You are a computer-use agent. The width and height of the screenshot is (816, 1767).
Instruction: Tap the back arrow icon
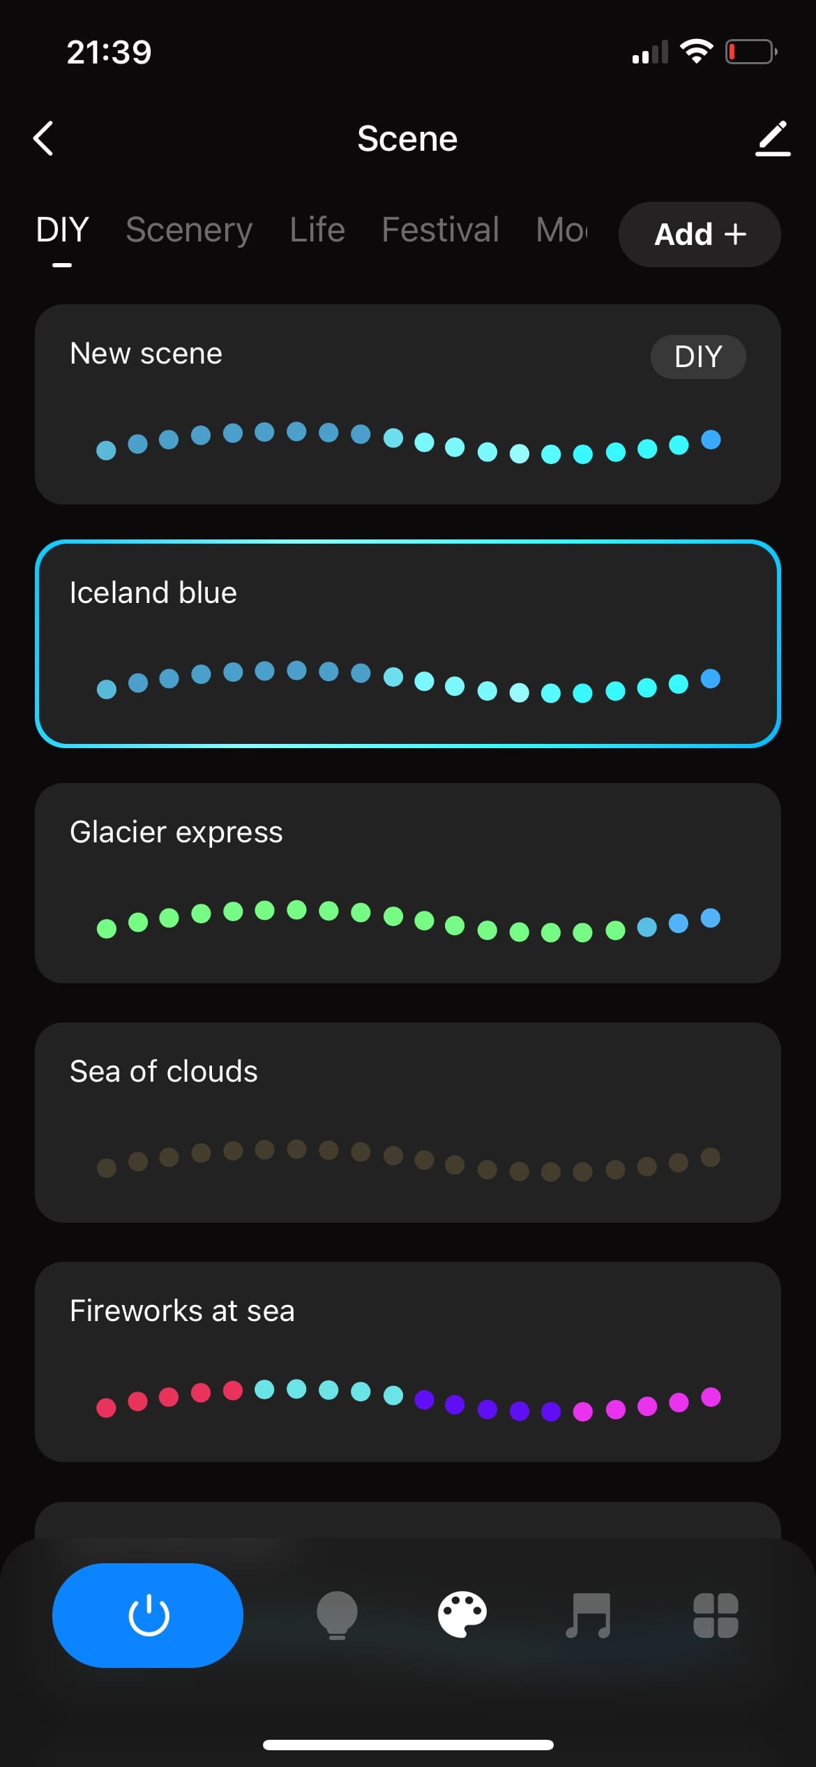(43, 138)
